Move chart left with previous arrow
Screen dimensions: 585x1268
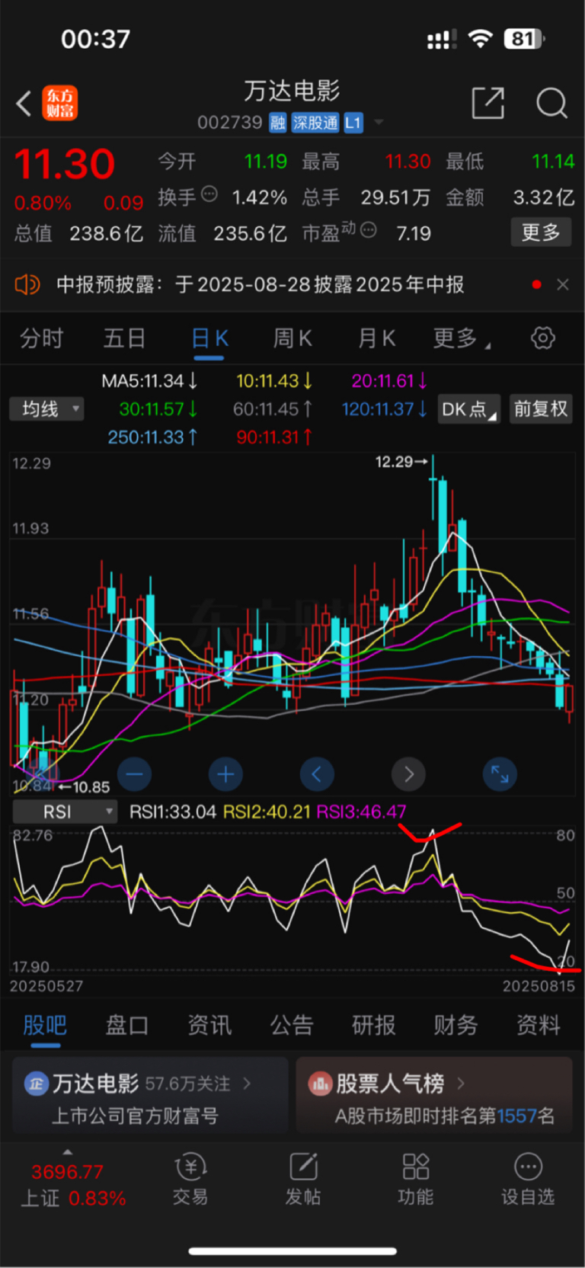317,775
